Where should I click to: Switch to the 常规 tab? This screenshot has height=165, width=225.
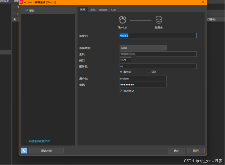82,9
